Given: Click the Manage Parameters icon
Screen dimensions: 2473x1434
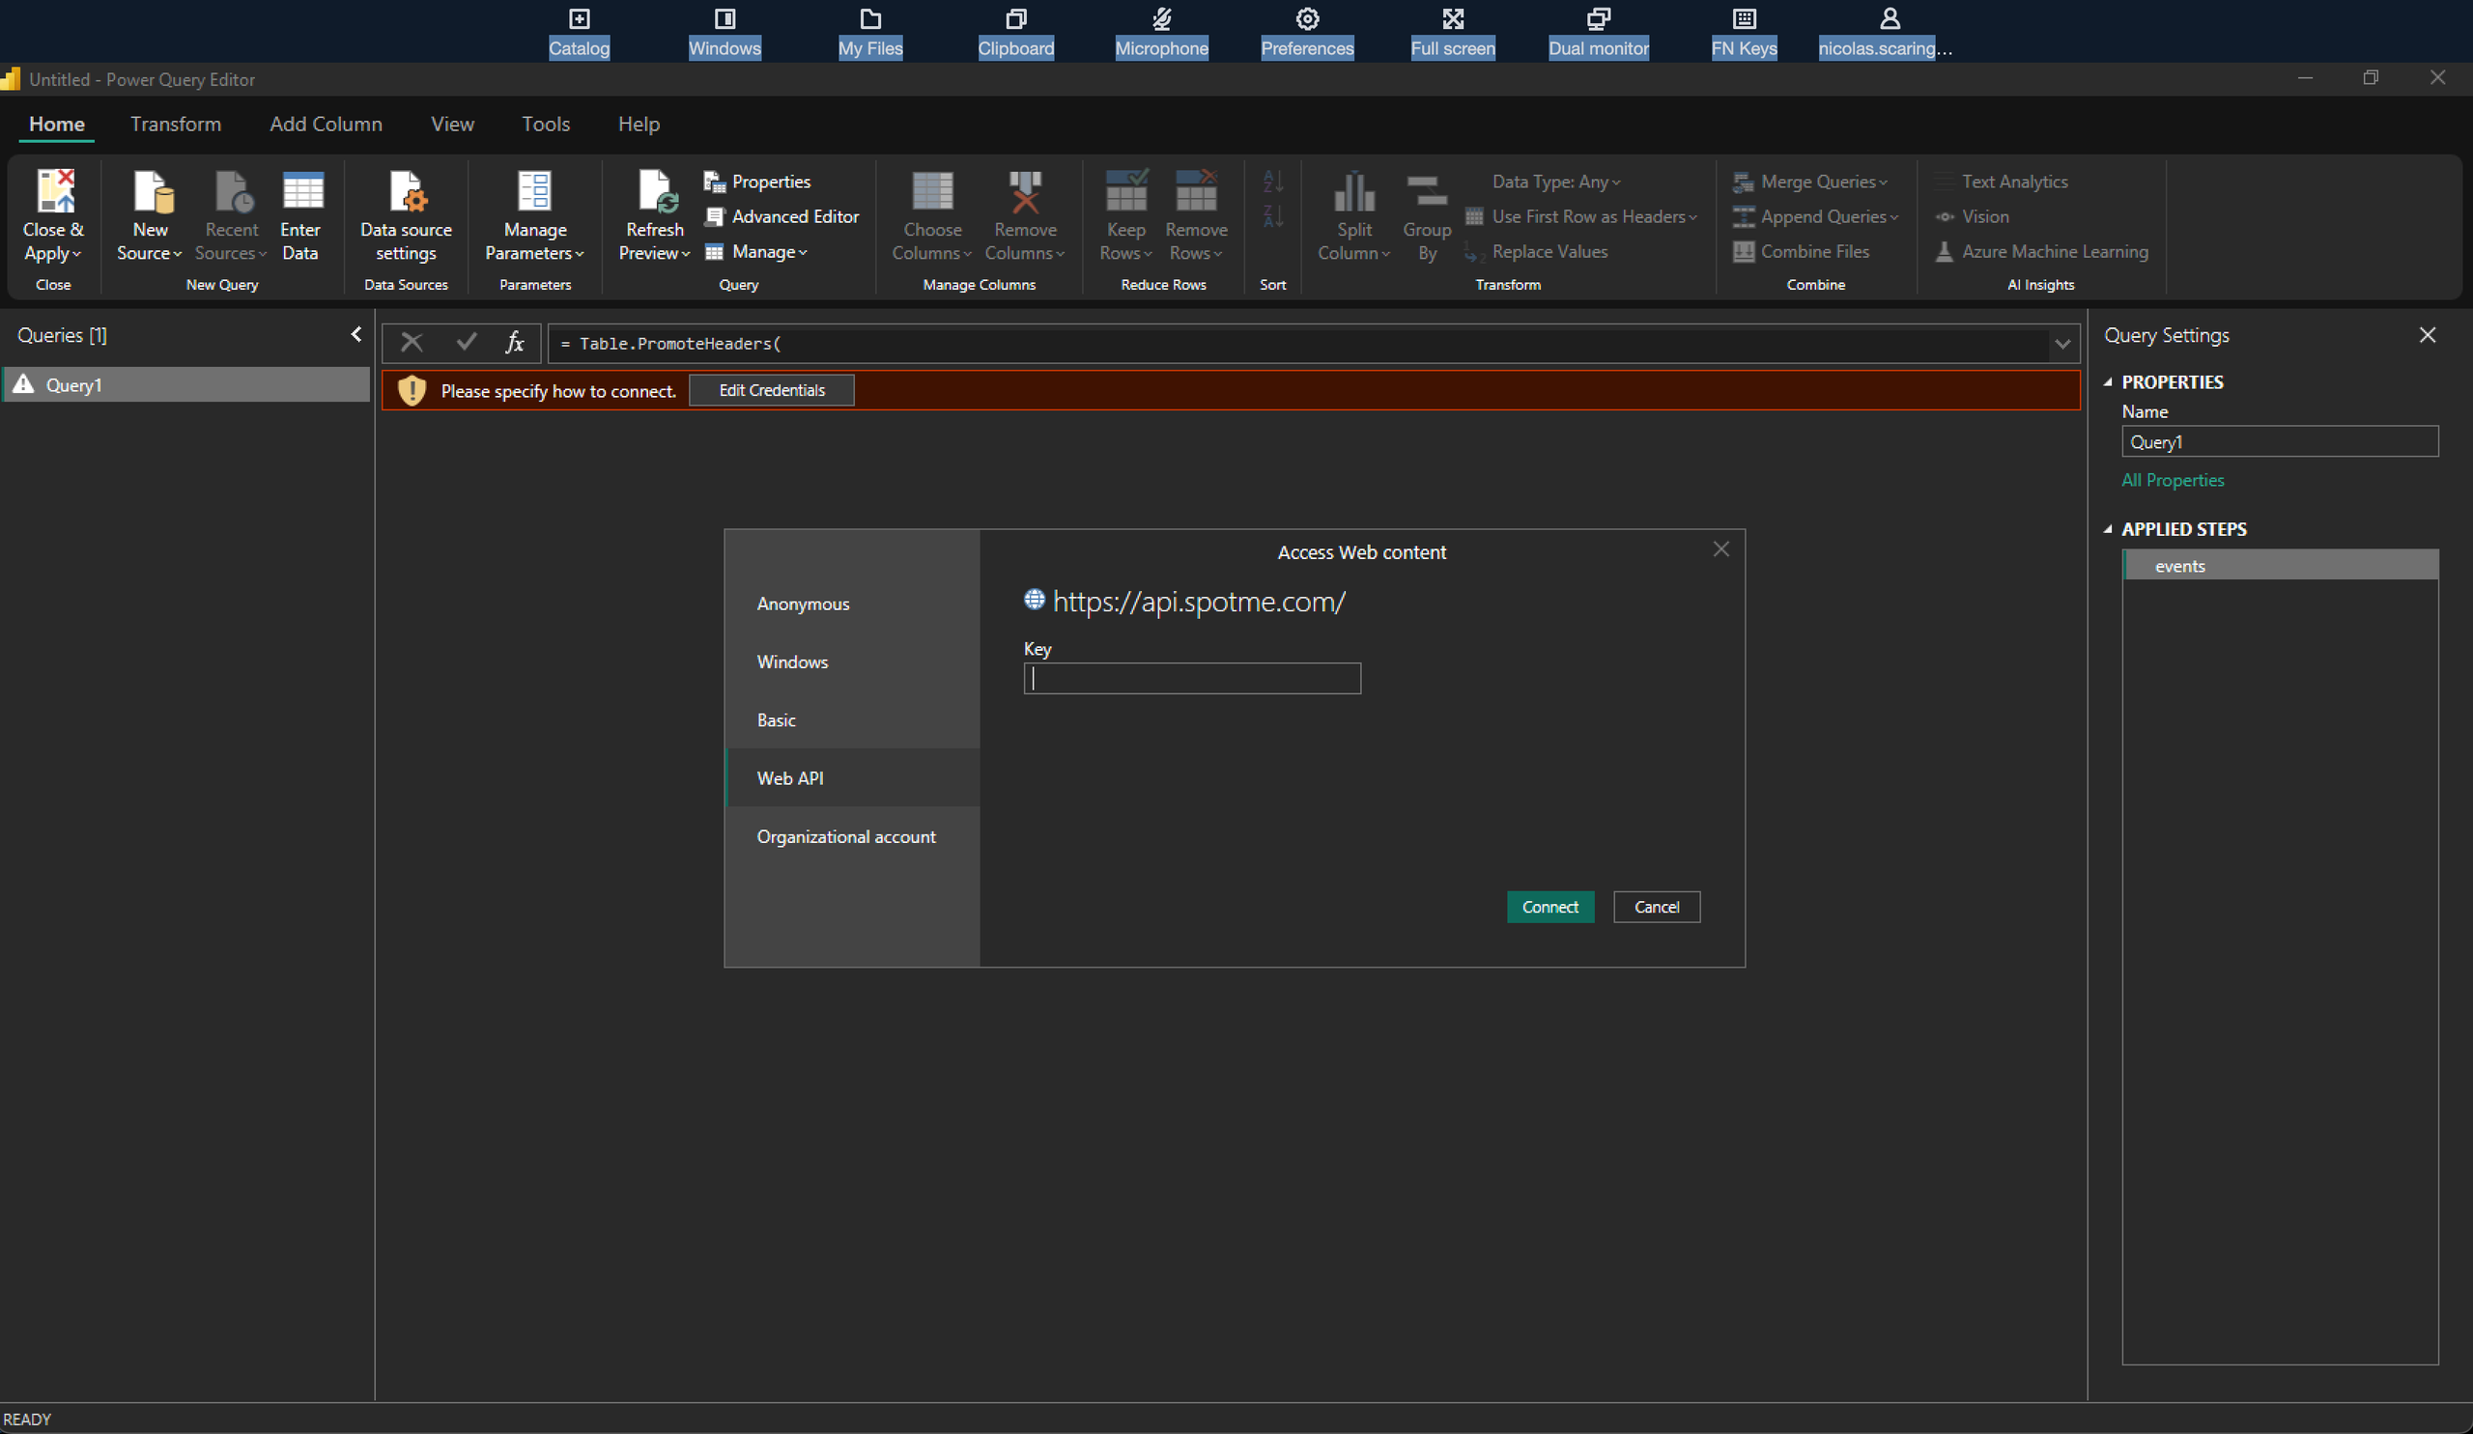Looking at the screenshot, I should [535, 191].
